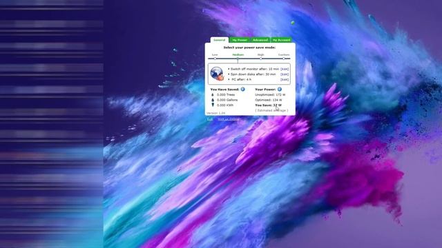The width and height of the screenshot is (442, 248).
Task: Click the You Save 37 W text
Action: tap(268, 105)
